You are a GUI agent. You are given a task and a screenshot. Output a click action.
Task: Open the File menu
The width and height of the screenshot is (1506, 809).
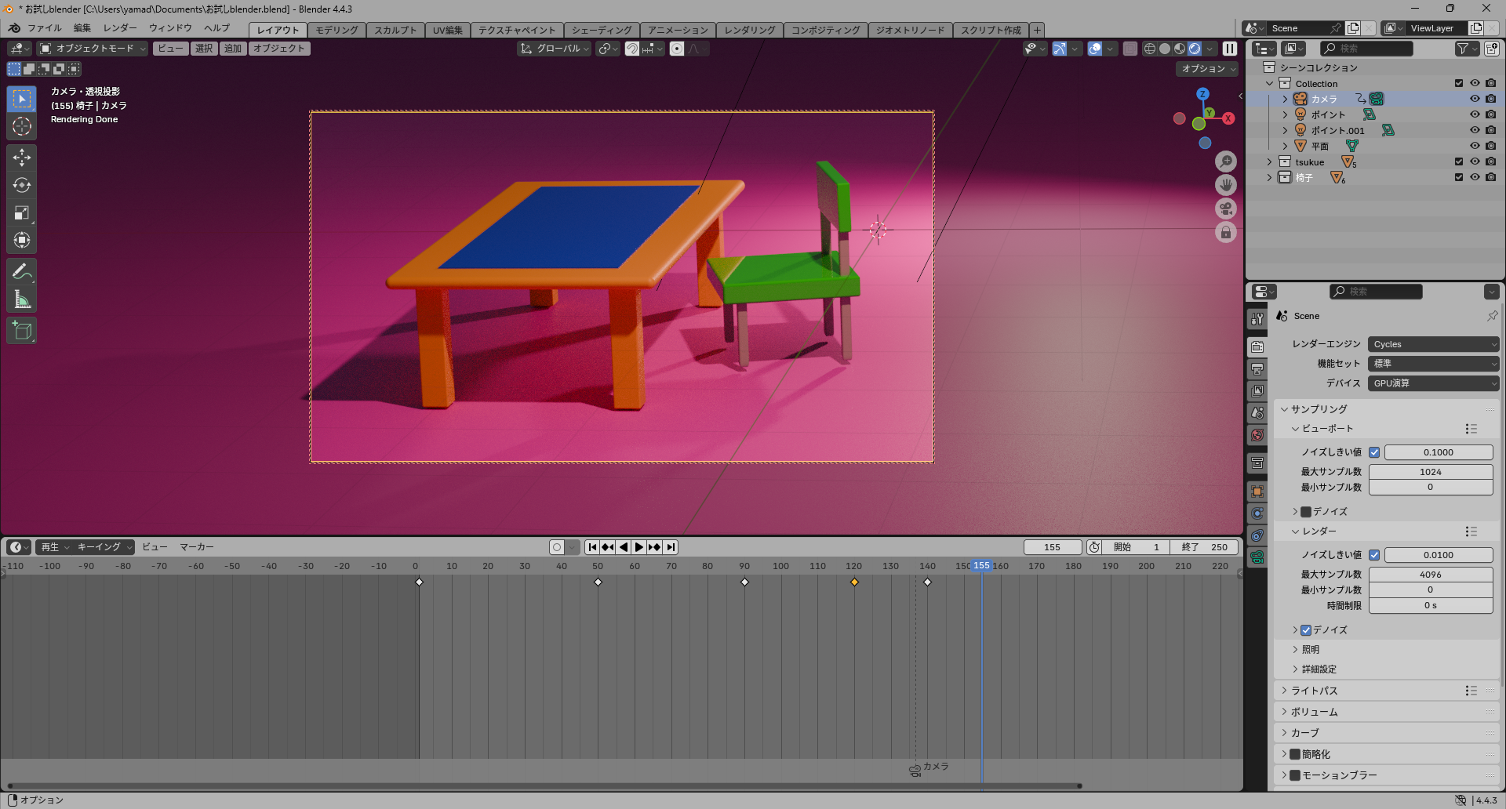click(x=45, y=28)
